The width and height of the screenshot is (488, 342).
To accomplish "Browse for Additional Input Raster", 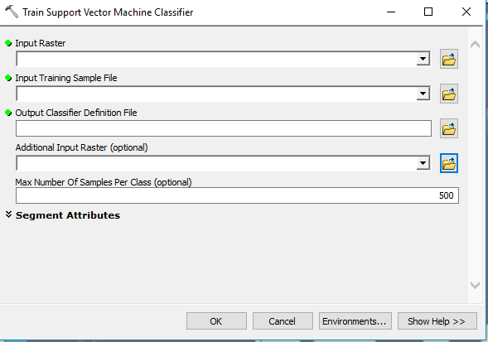I will 449,163.
